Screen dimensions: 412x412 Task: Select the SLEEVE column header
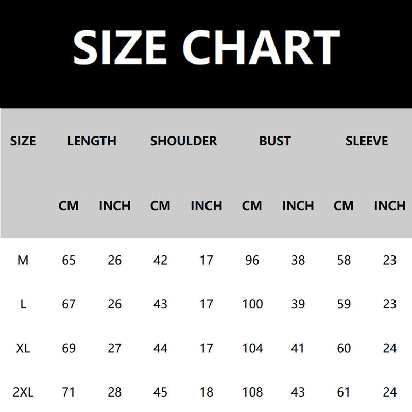[367, 141]
